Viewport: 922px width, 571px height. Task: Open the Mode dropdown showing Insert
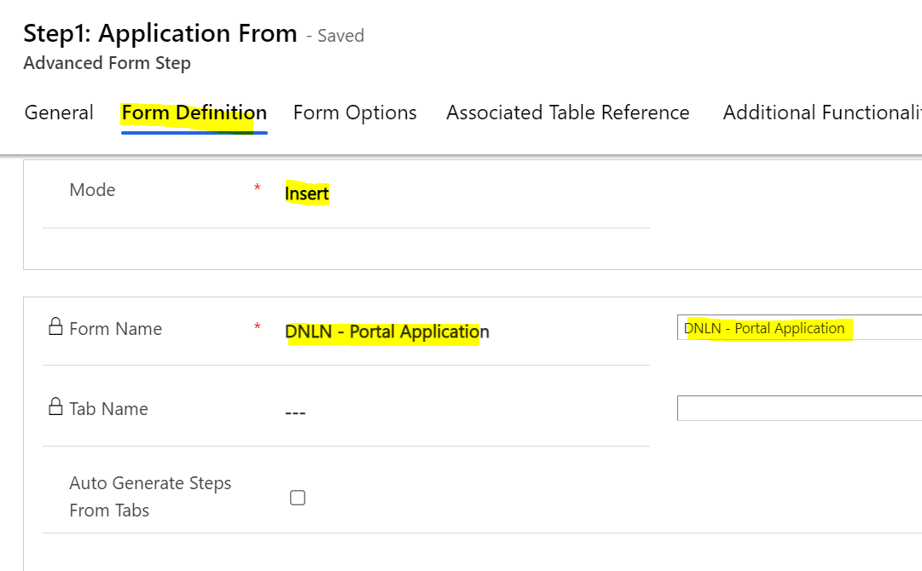click(x=307, y=193)
